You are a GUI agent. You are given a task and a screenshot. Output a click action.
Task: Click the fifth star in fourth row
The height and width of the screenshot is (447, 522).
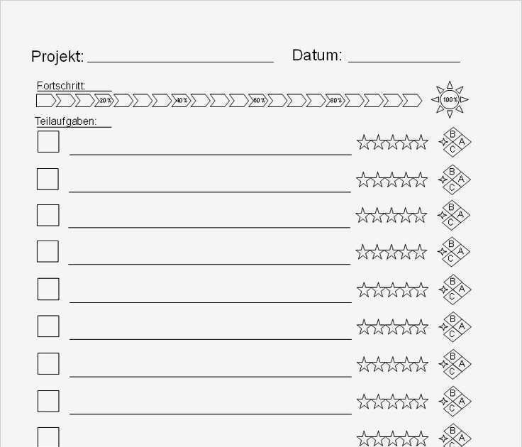pos(419,252)
